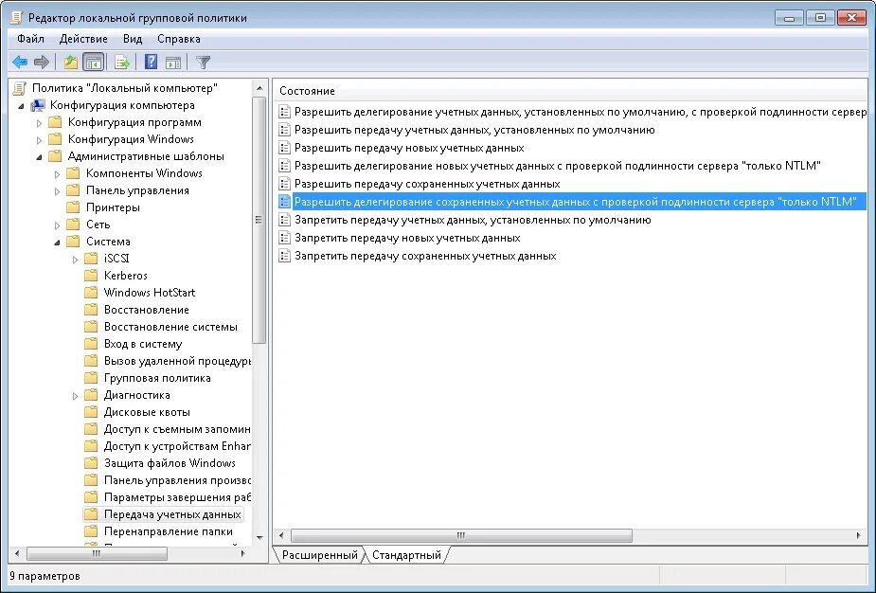Click the Диагностика folder icon
Viewport: 876px width, 593px height.
91,395
